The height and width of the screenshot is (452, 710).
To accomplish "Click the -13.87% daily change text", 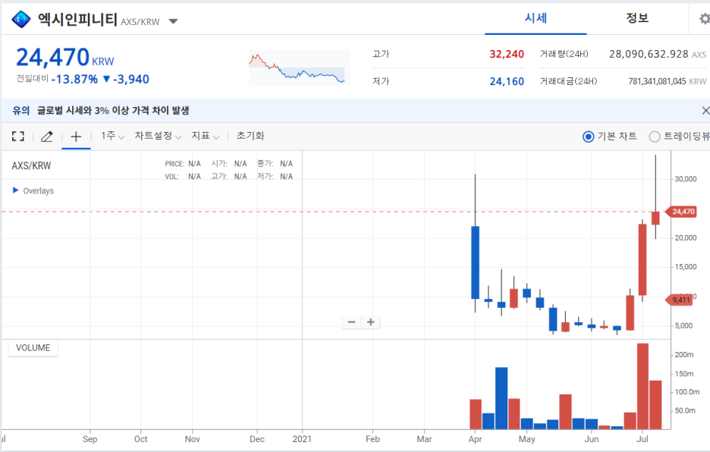I will pyautogui.click(x=74, y=80).
